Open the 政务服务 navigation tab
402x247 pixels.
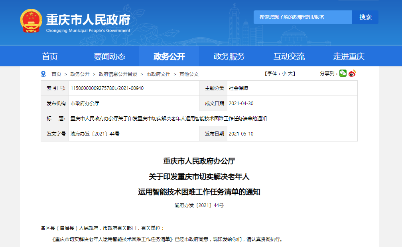click(x=229, y=56)
